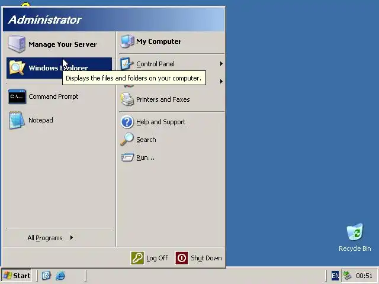This screenshot has width=379, height=284.
Task: Click the Show Desktop quick launch icon
Action: coord(46,276)
